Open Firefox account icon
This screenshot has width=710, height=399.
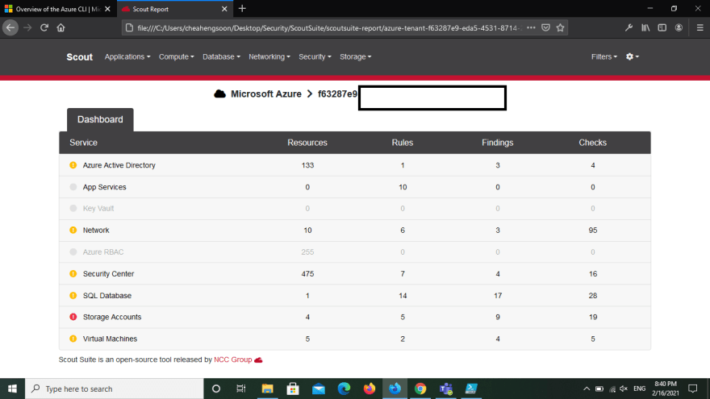coord(679,27)
